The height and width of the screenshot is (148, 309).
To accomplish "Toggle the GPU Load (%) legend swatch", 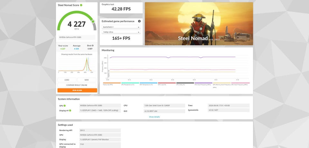I will 167,83.
